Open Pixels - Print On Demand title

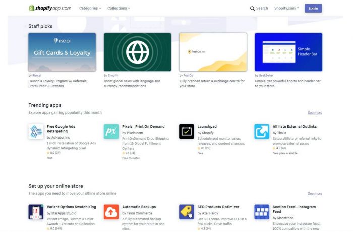(x=143, y=127)
